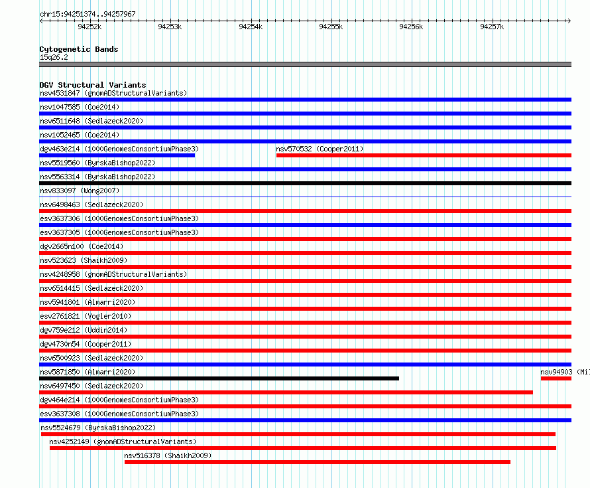Open variant esv3637306 label

pos(119,218)
